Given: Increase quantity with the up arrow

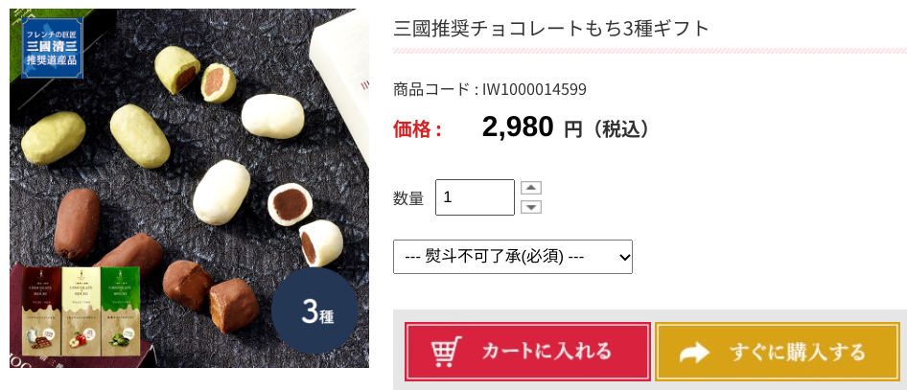Looking at the screenshot, I should pyautogui.click(x=531, y=188).
